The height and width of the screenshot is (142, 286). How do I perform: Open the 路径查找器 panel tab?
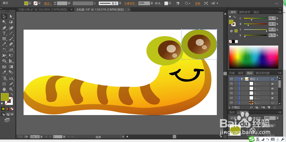click(262, 73)
